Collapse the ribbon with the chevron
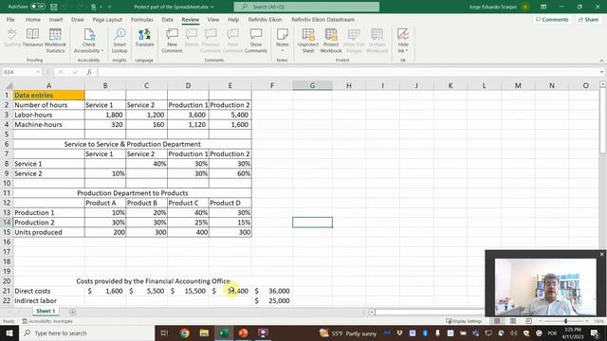This screenshot has height=341, width=607. (x=601, y=61)
